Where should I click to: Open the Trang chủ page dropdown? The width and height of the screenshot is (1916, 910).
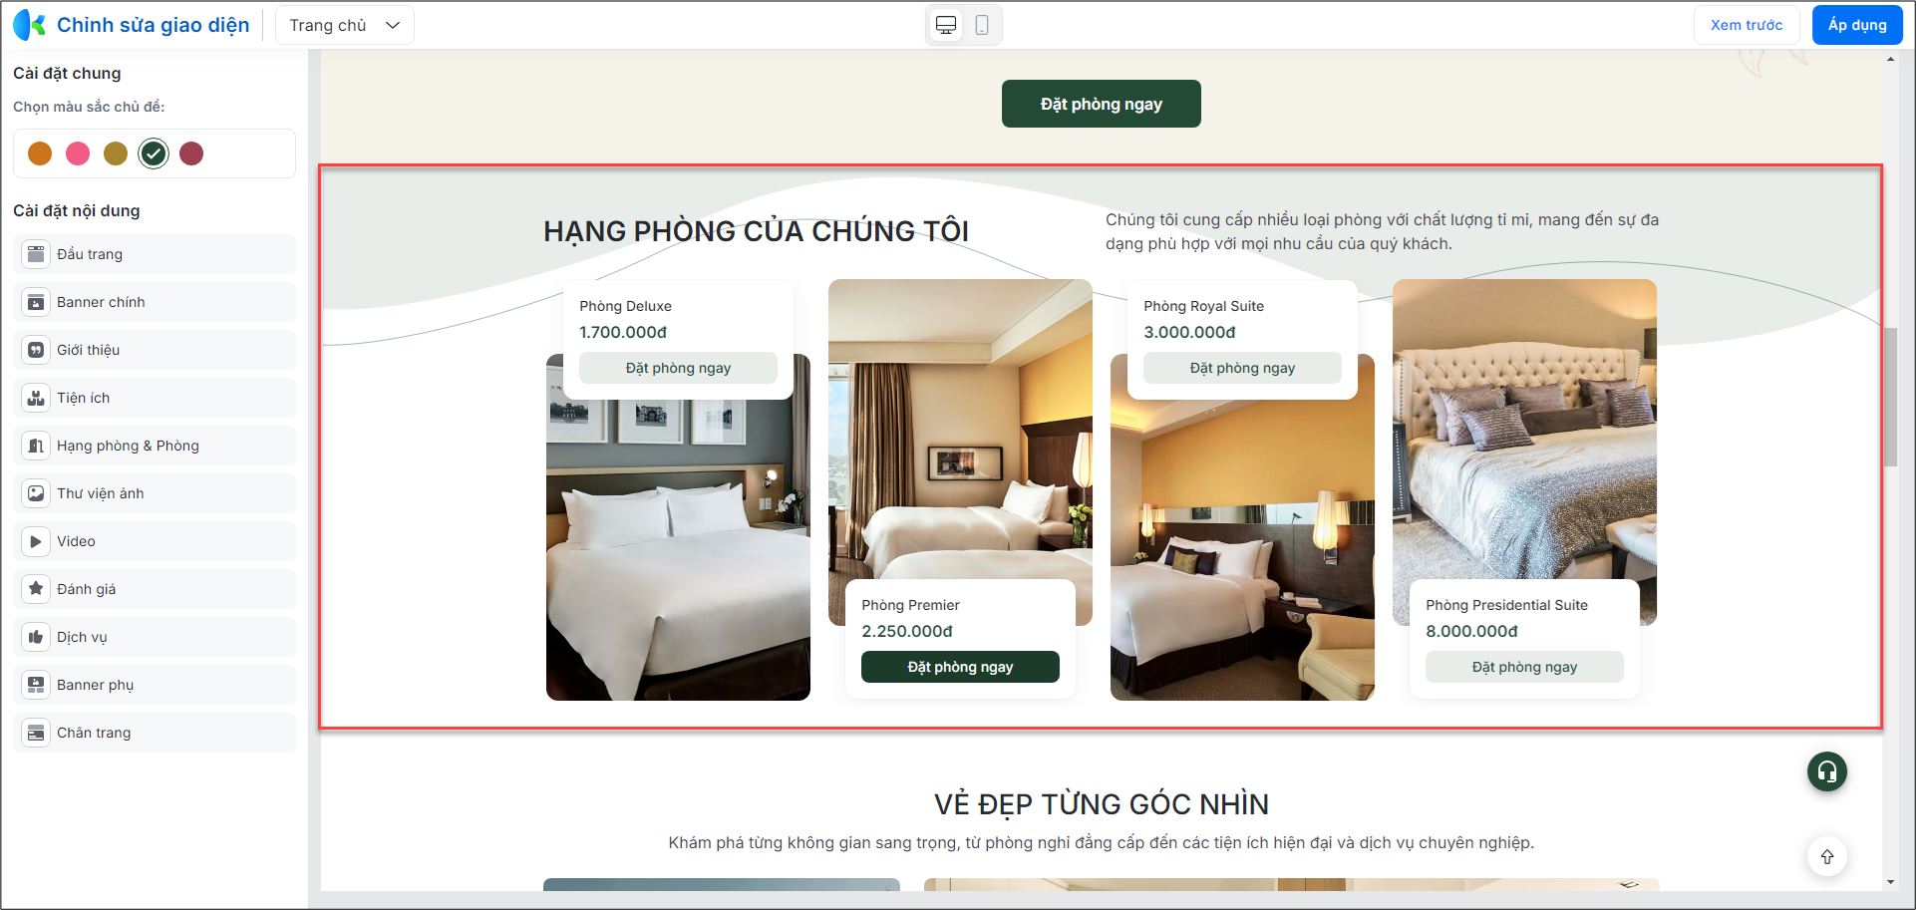345,25
